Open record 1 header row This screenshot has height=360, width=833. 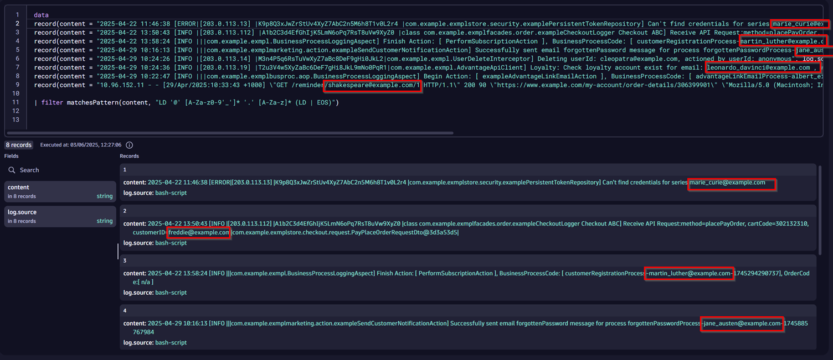(468, 170)
